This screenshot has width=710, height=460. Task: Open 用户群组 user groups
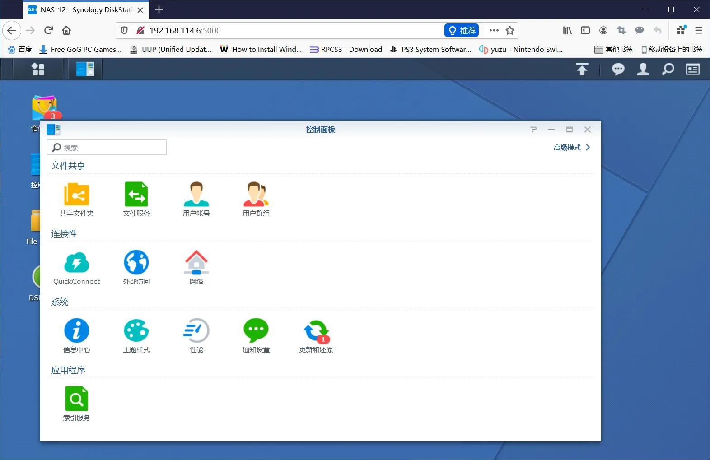256,195
